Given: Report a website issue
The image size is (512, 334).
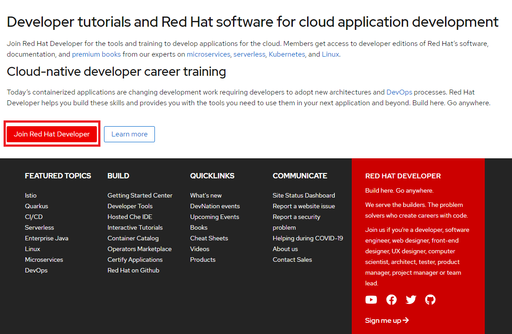Looking at the screenshot, I should click(304, 206).
